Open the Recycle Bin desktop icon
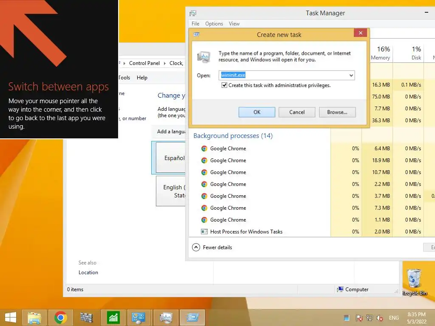The height and width of the screenshot is (326, 435). click(414, 282)
